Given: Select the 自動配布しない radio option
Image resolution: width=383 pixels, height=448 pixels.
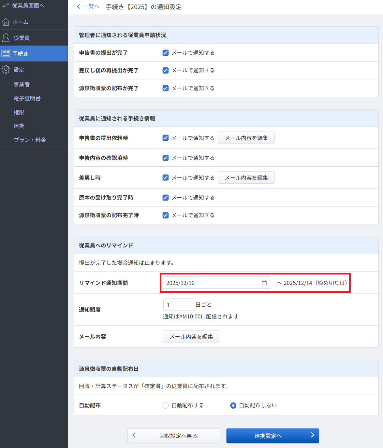Looking at the screenshot, I should click(x=233, y=405).
